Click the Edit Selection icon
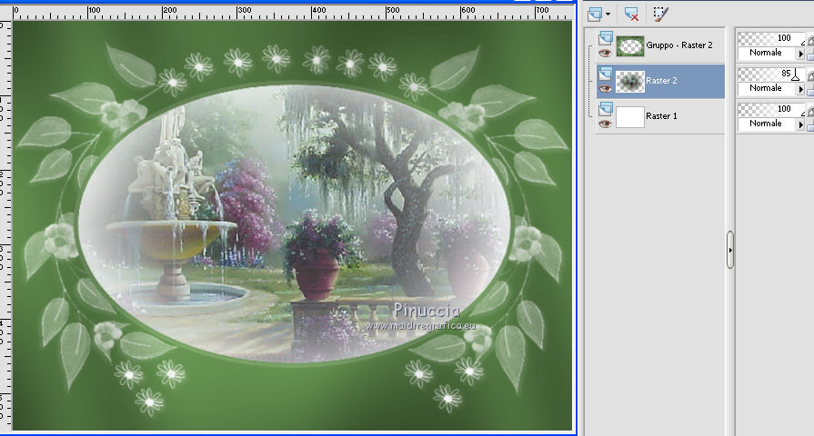The width and height of the screenshot is (814, 436). point(659,14)
